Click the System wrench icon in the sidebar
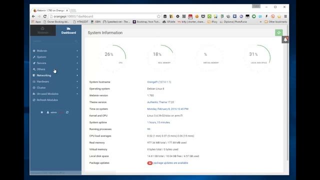 [x=34, y=57]
